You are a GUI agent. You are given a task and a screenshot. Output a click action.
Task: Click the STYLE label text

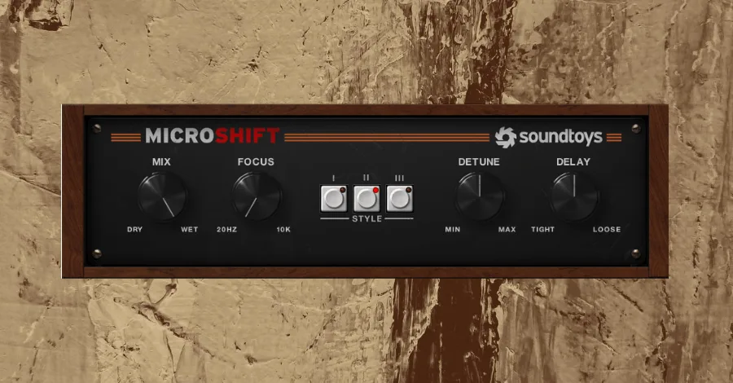pos(367,218)
